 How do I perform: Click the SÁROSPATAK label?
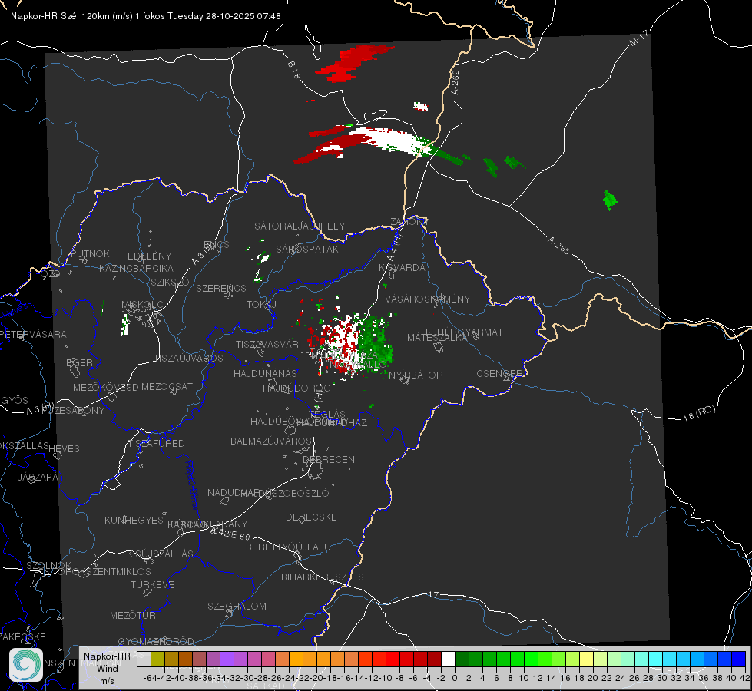click(x=307, y=250)
